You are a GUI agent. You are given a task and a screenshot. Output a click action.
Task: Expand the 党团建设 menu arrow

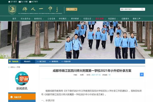tap(117, 19)
